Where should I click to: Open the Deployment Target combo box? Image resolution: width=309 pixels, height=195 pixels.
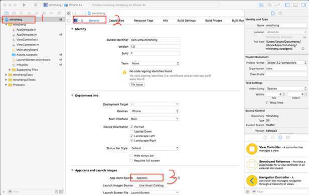pos(155,104)
